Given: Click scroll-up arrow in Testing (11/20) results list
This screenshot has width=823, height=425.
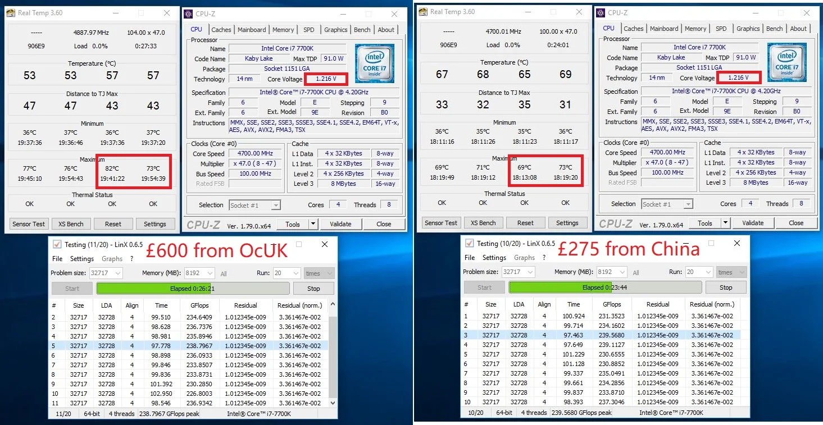Looking at the screenshot, I should pos(333,305).
